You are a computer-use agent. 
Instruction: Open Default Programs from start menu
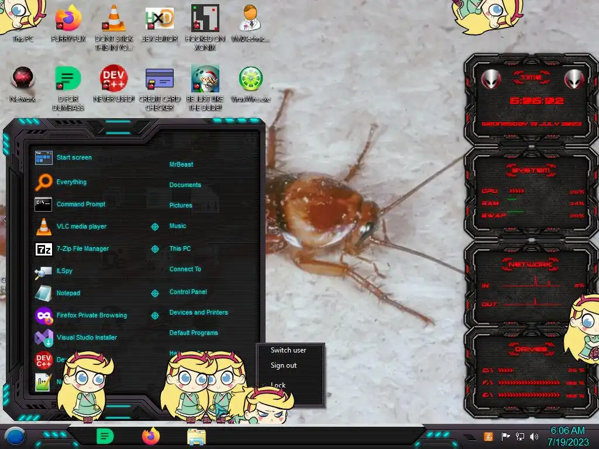coord(194,333)
